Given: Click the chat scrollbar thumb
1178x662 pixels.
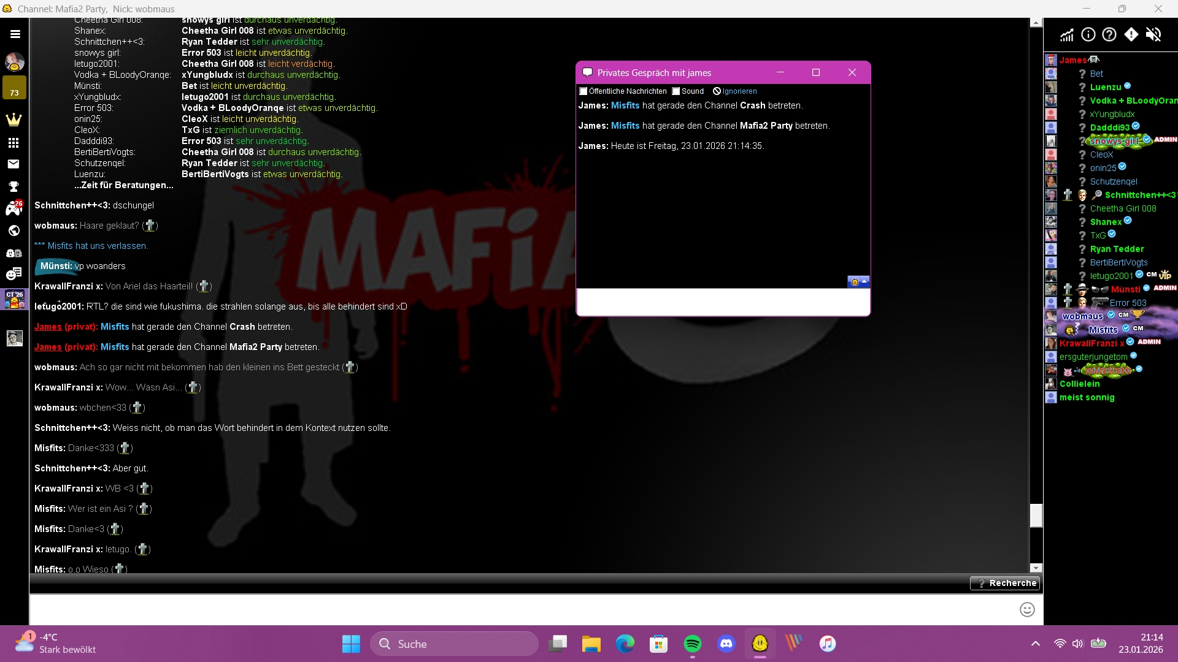Looking at the screenshot, I should click(1036, 516).
